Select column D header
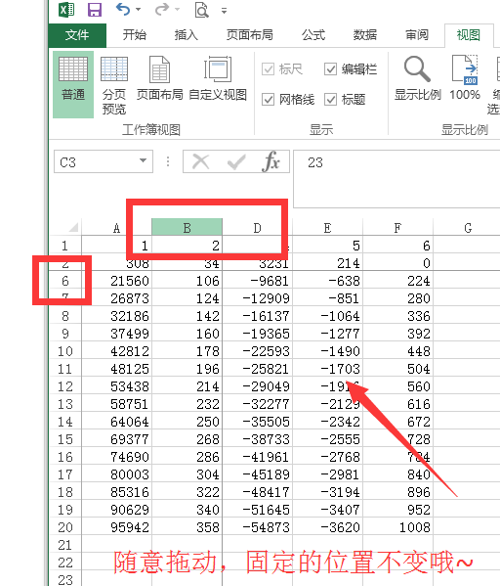 pyautogui.click(x=257, y=228)
